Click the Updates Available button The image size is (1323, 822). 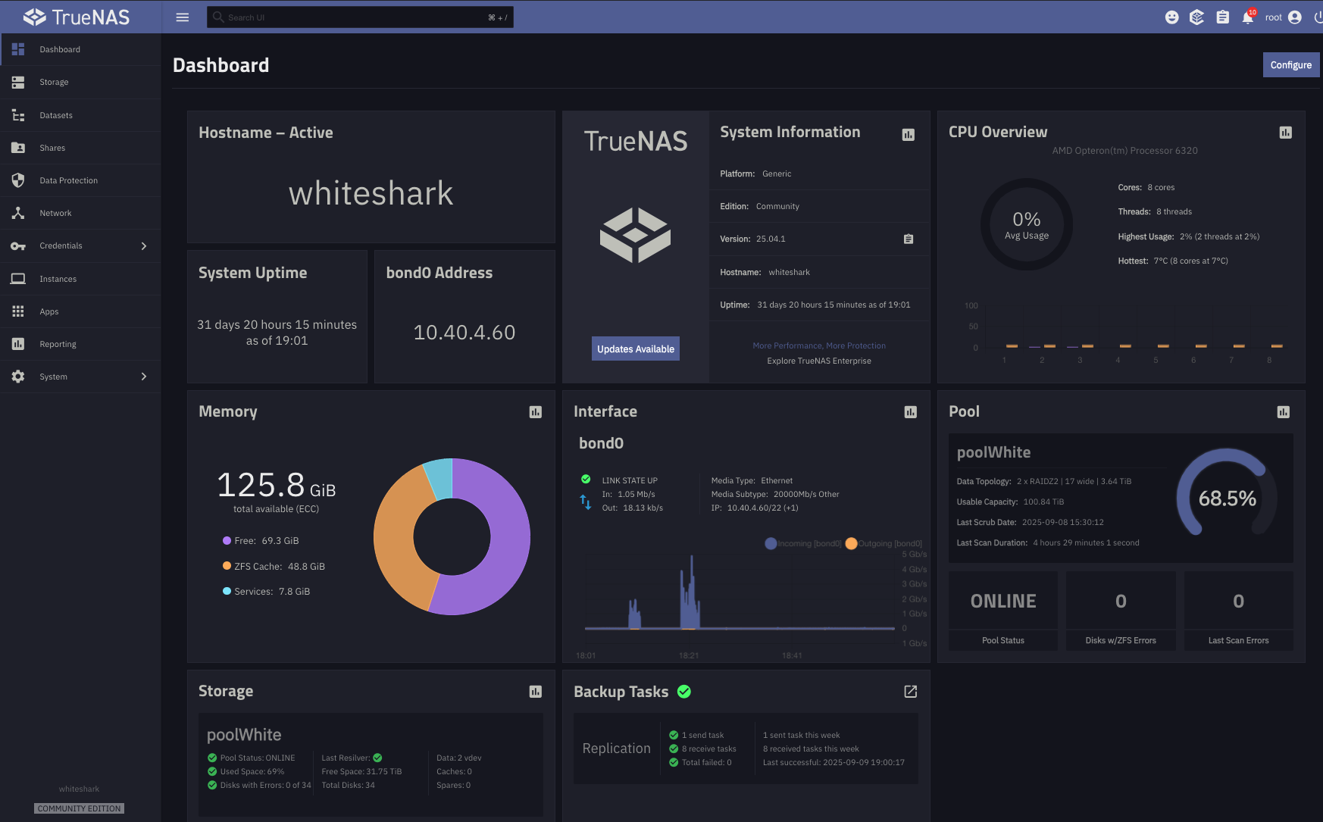pyautogui.click(x=636, y=348)
